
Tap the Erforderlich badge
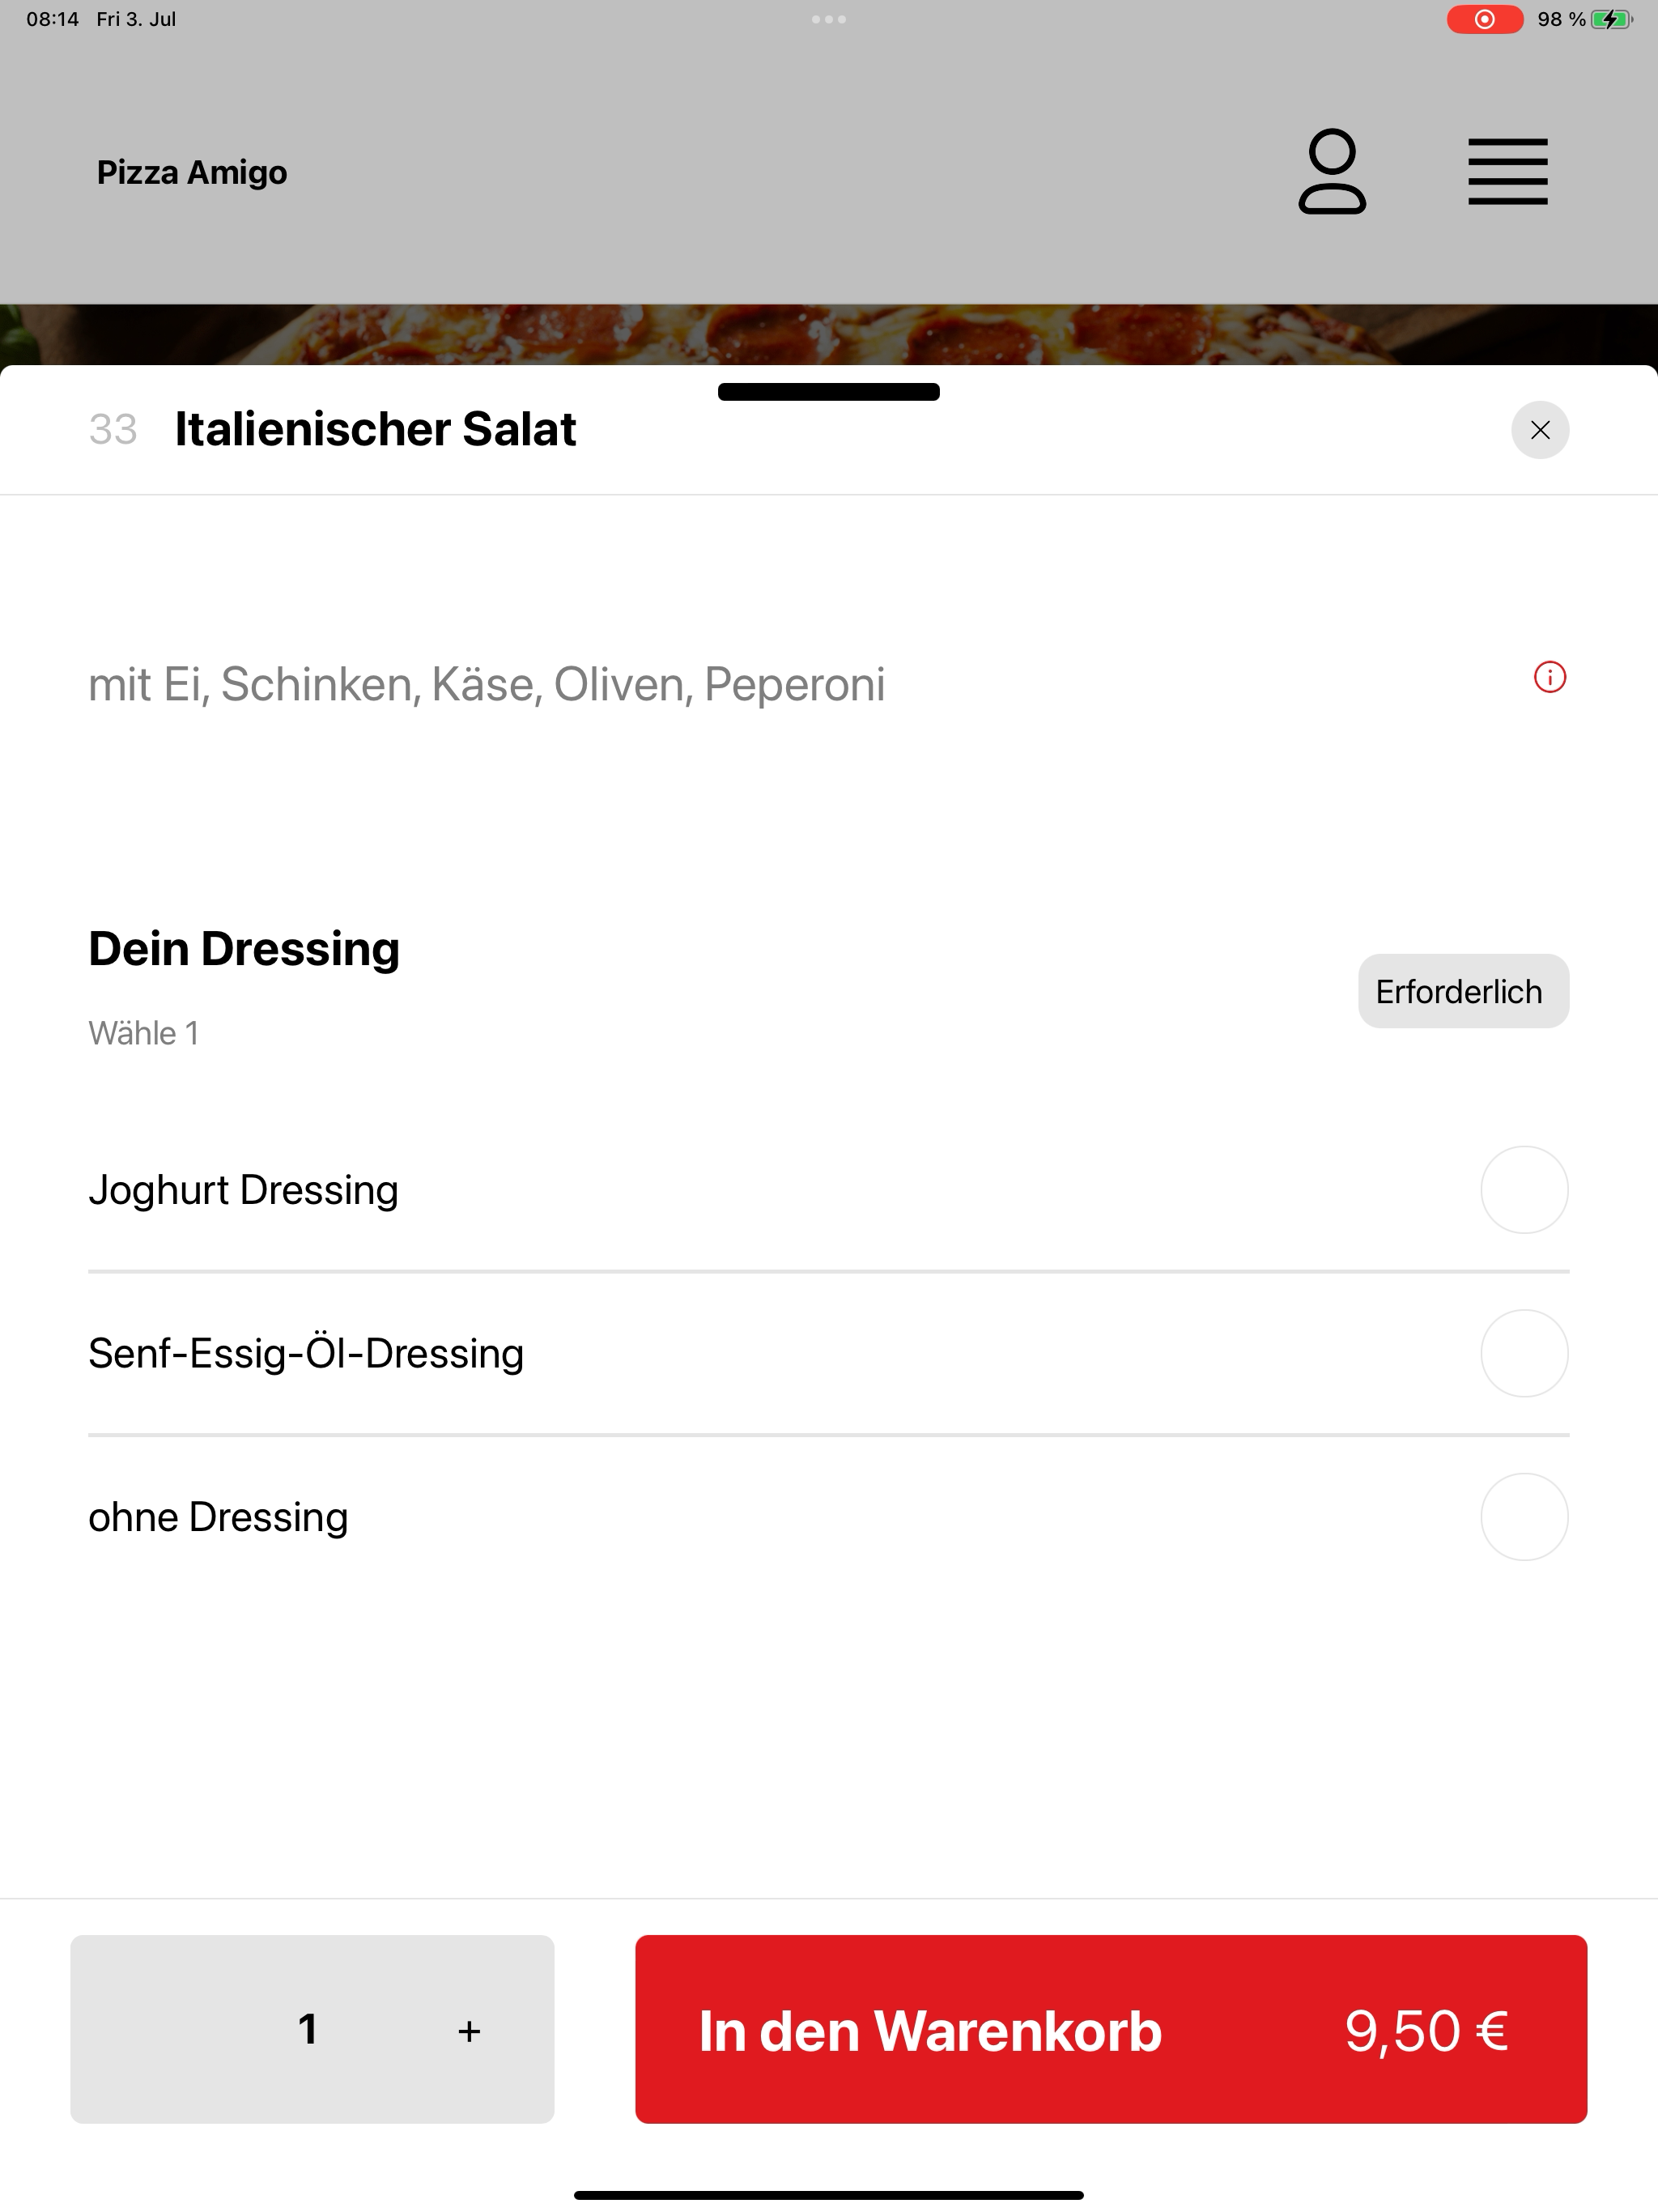click(x=1463, y=991)
